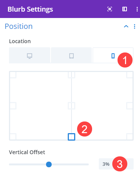Screen dimensions: 140x174
Task: Select center left location box
Action: pos(13,106)
